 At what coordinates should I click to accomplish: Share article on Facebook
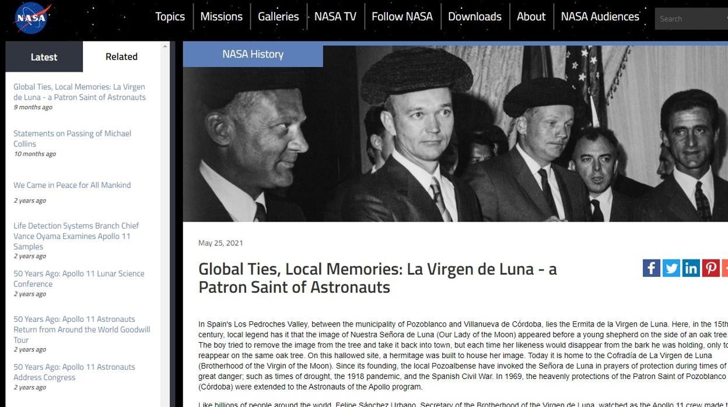pos(652,268)
